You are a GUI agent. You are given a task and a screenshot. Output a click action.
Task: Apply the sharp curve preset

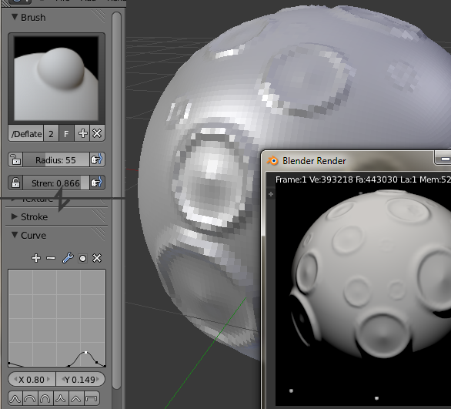(61, 398)
